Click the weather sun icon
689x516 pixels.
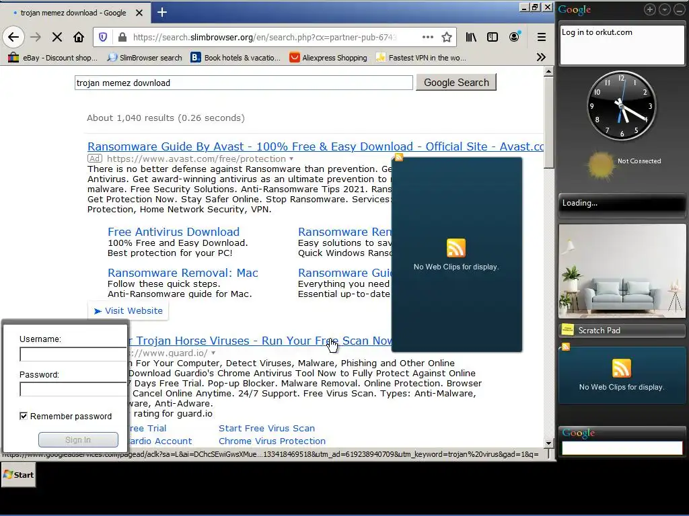600,165
